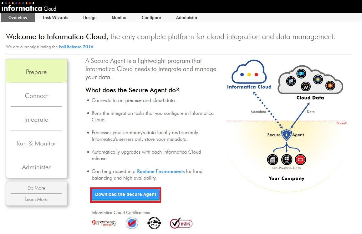Click the blue 'S' Salesforce icon in Cloud Data
This screenshot has width=362, height=234.
[x=301, y=74]
